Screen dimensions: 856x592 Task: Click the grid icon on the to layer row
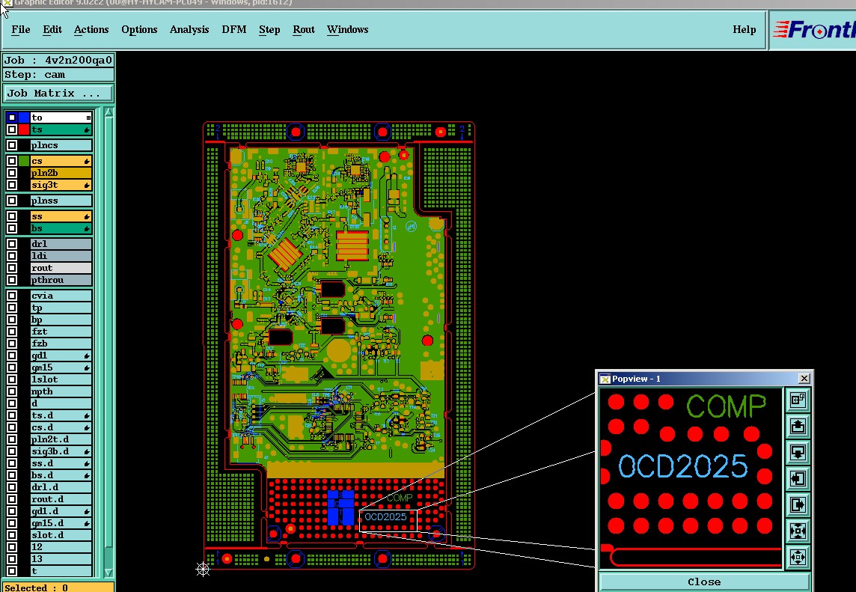click(x=88, y=118)
